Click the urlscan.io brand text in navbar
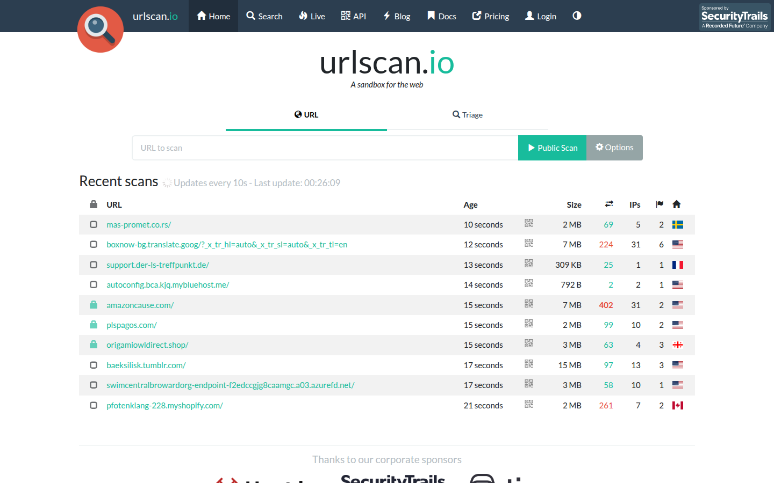Screen dimensions: 774x483 click(x=155, y=16)
